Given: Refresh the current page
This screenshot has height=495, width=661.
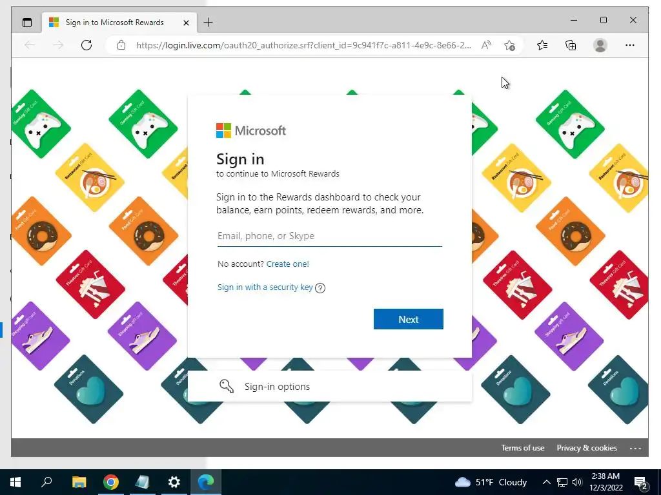Looking at the screenshot, I should pos(86,45).
